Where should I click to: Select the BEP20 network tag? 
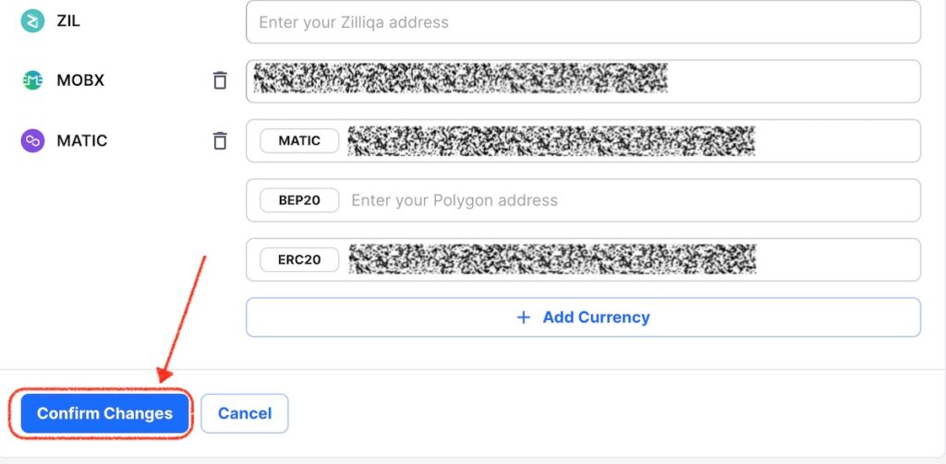(299, 200)
